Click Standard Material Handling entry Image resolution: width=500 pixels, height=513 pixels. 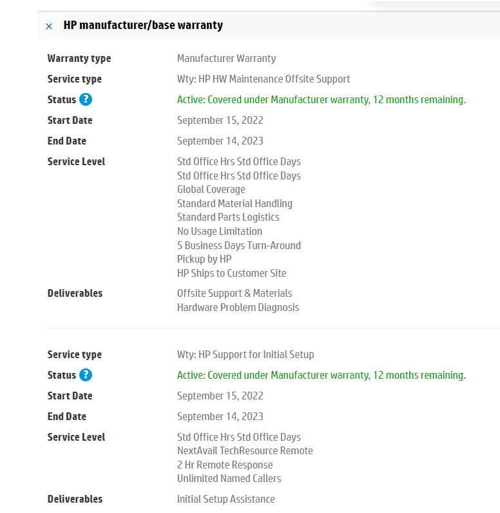235,203
